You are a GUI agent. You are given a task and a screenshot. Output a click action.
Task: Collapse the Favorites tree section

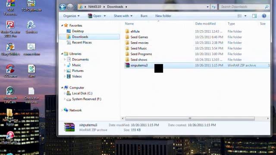pos(62,25)
